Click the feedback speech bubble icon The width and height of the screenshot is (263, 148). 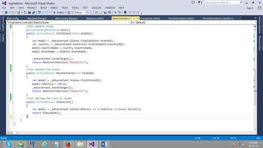[x=193, y=2]
